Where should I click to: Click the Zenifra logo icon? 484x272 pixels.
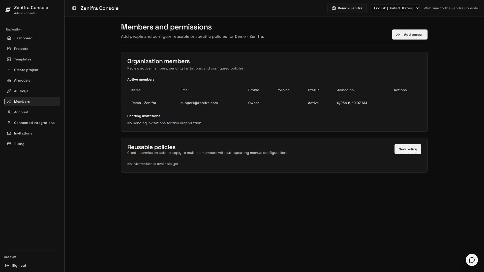[8, 10]
